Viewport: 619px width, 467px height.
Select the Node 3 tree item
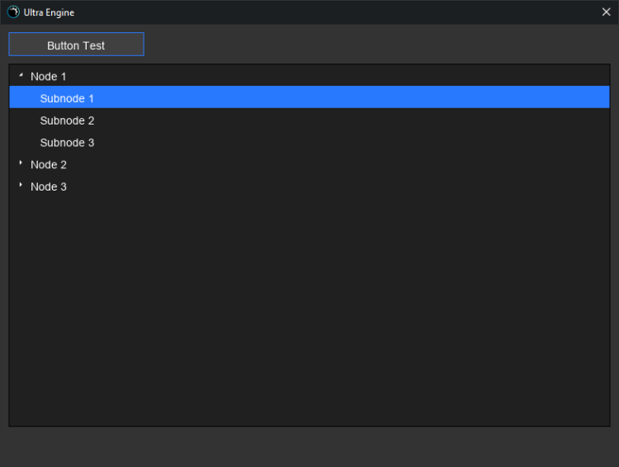pyautogui.click(x=48, y=187)
